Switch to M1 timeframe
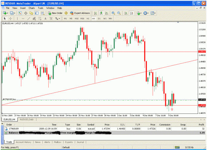The height and width of the screenshot is (150, 207). (65, 19)
